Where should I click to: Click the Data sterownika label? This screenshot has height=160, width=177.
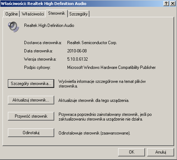coord(38,51)
